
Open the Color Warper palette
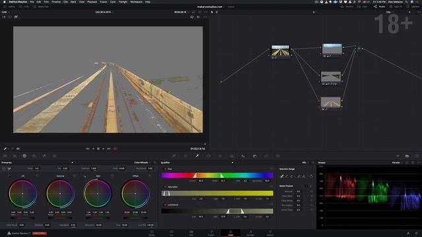(185, 156)
